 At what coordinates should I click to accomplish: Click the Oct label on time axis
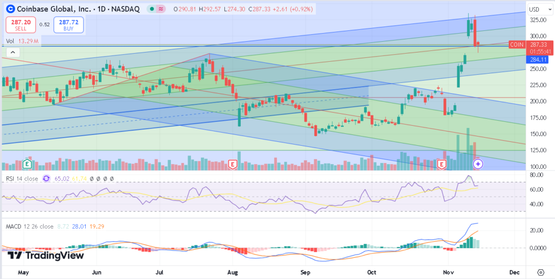coord(372,272)
